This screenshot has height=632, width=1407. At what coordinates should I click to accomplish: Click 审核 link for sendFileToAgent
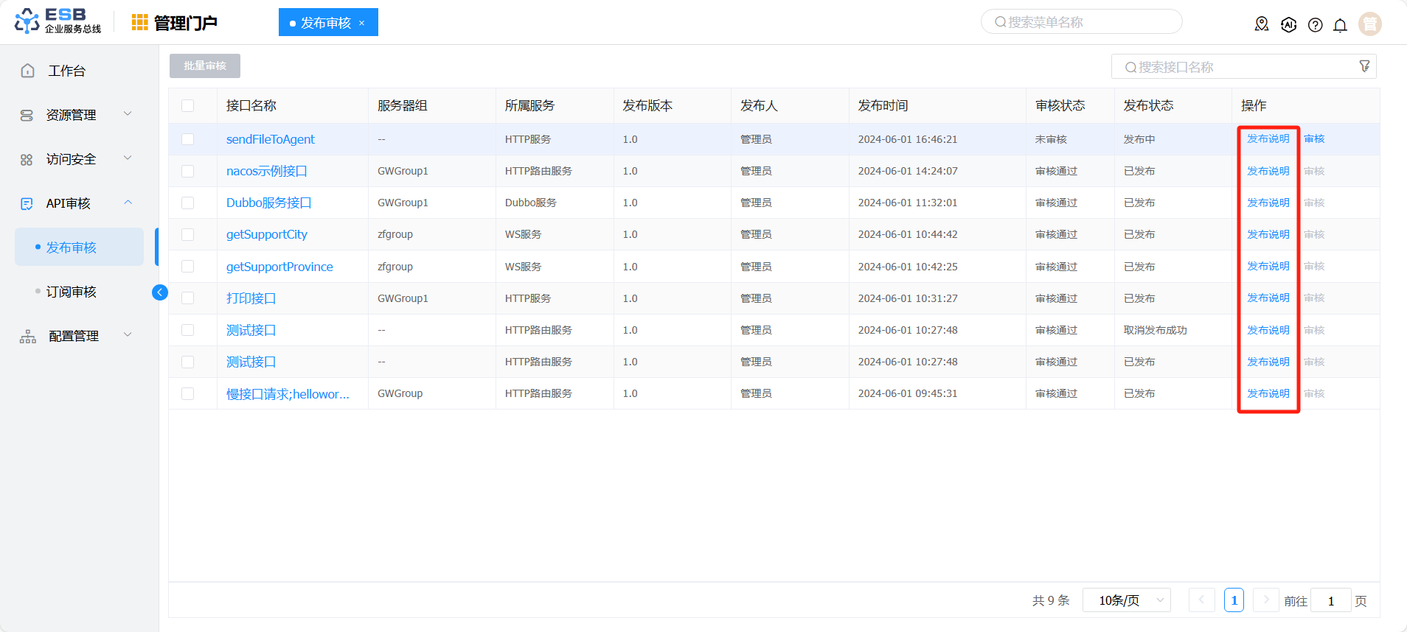coord(1314,138)
